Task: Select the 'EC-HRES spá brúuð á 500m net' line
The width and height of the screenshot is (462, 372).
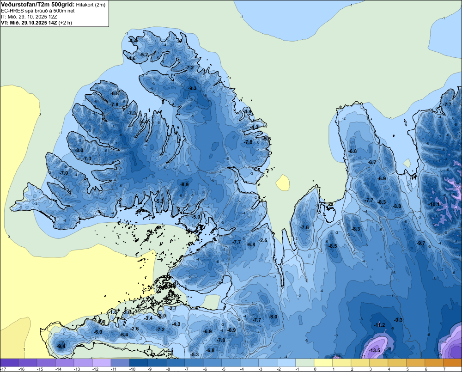Action: pos(38,11)
